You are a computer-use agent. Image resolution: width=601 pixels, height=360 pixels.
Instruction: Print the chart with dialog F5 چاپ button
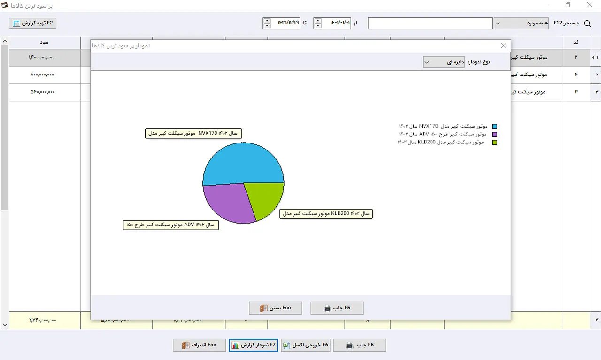pyautogui.click(x=337, y=308)
